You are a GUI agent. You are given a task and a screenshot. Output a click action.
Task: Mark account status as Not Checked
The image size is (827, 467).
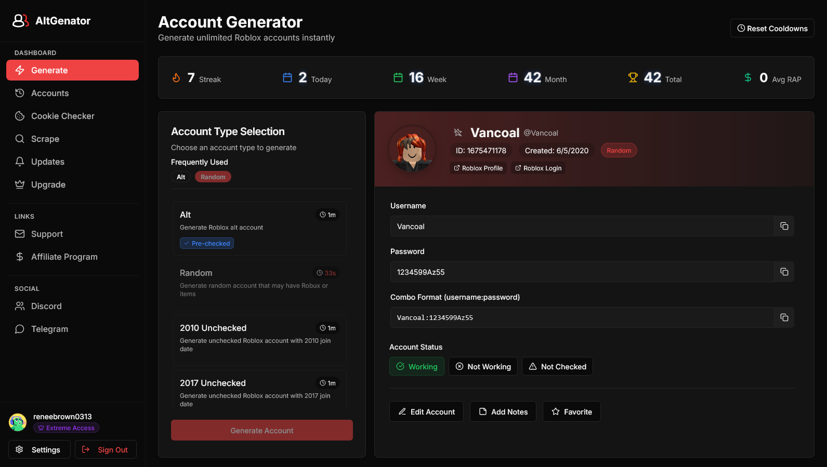pyautogui.click(x=557, y=366)
